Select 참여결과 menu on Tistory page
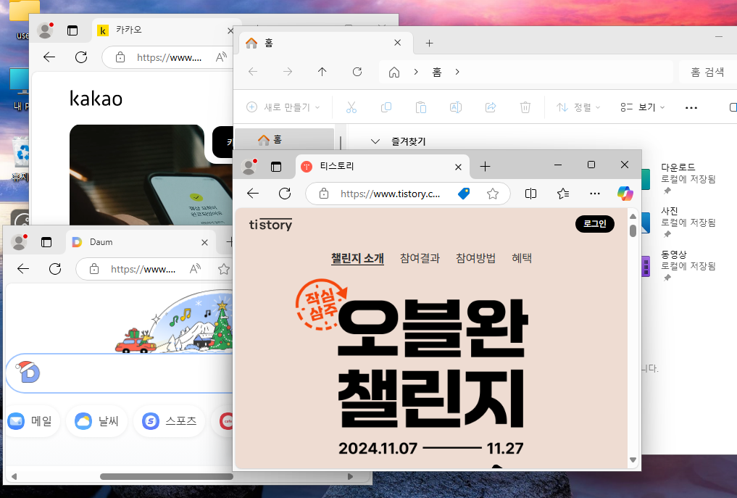This screenshot has width=737, height=498. pyautogui.click(x=420, y=258)
